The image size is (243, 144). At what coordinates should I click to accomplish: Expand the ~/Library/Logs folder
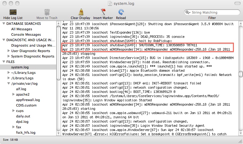(9, 73)
